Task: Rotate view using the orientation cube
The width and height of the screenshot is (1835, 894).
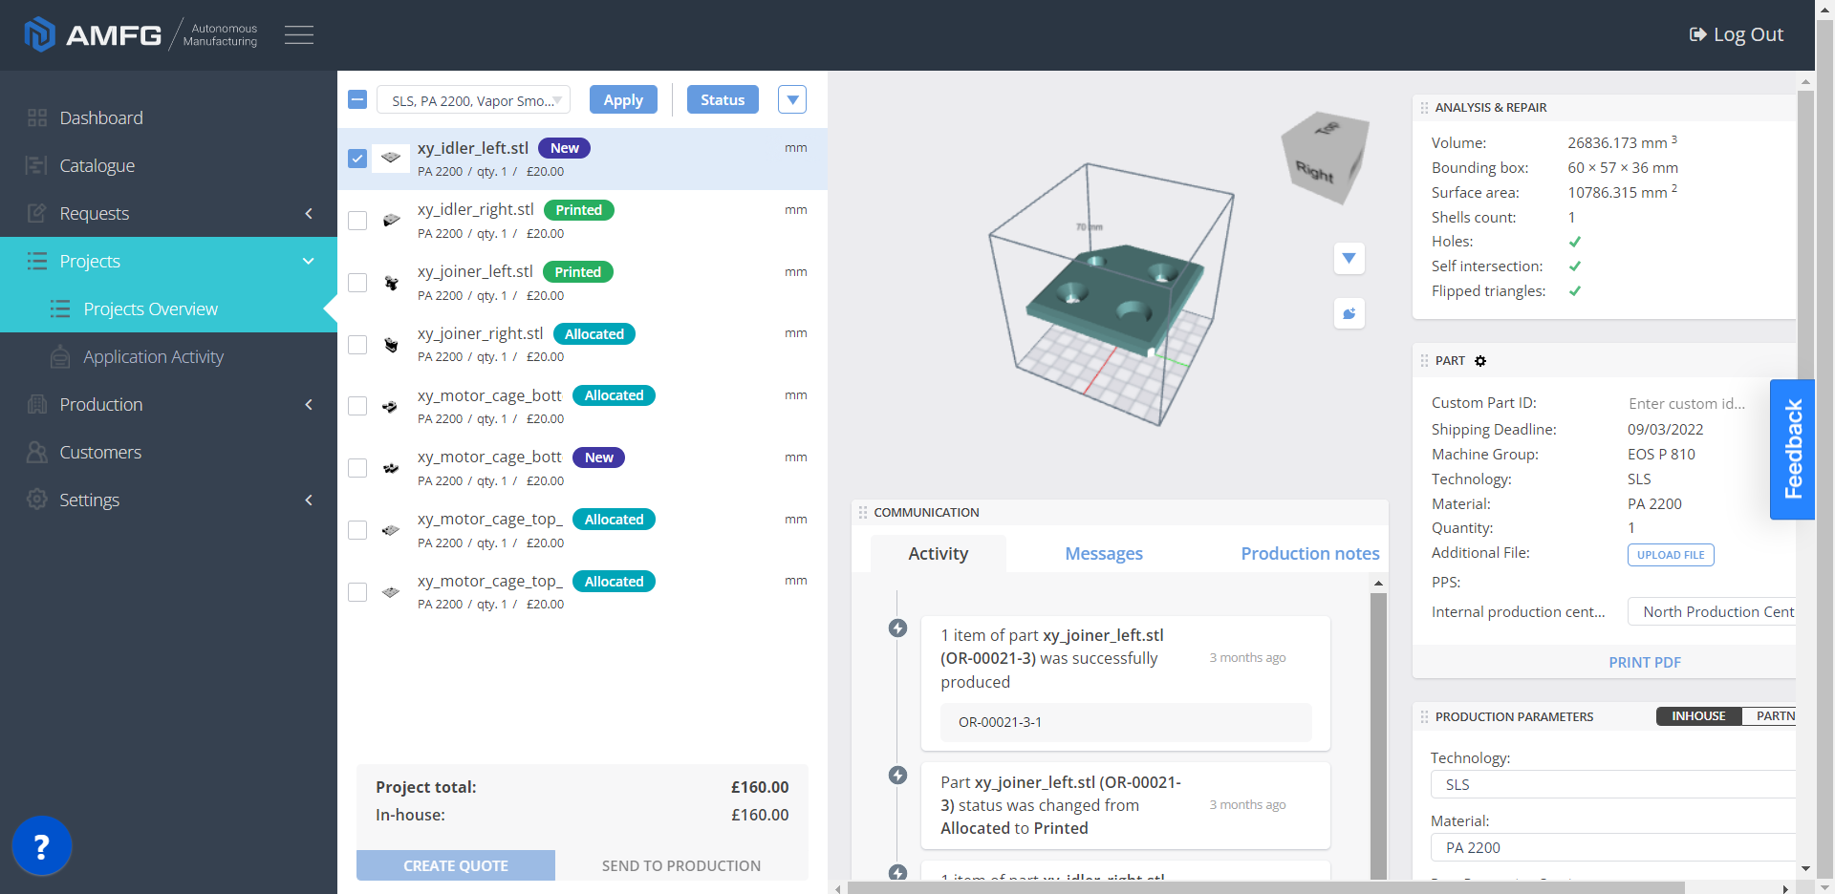Action: tap(1325, 158)
